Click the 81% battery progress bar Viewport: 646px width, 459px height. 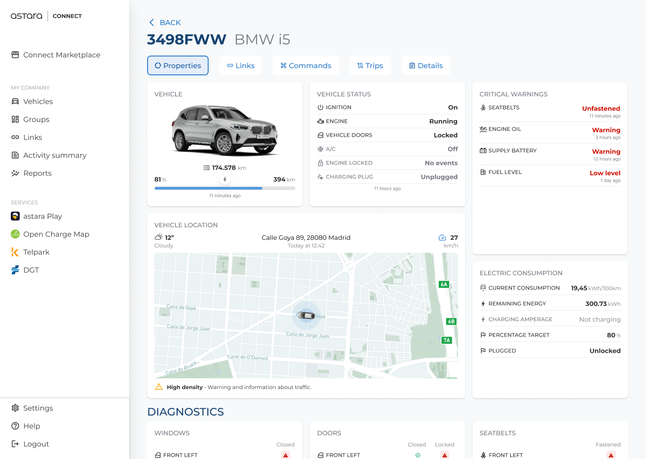click(225, 188)
